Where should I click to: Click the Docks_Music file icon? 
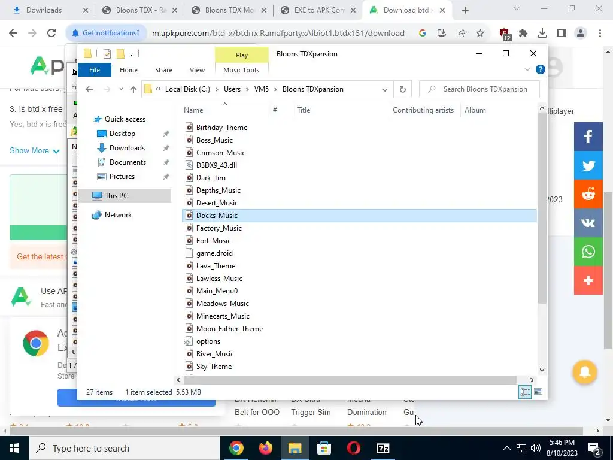click(189, 216)
